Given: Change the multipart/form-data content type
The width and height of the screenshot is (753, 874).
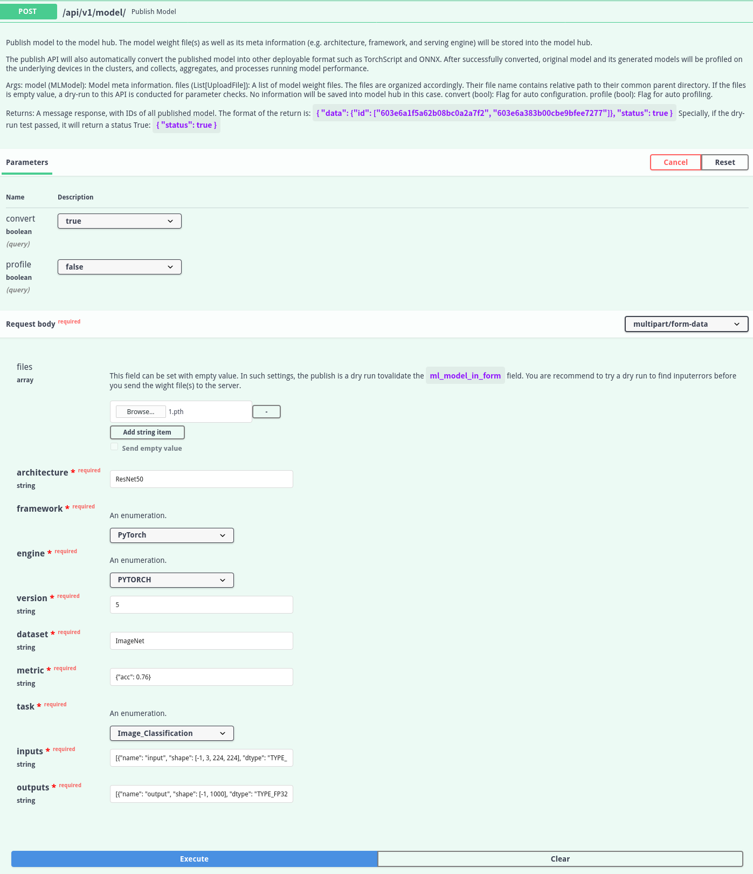Looking at the screenshot, I should click(x=687, y=324).
